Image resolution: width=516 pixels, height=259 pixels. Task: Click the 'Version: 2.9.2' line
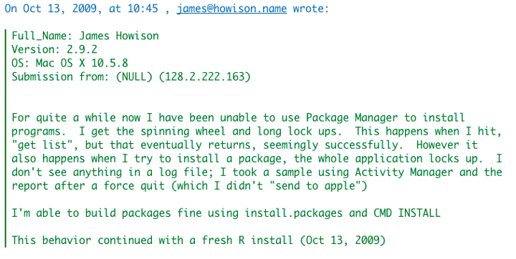(x=54, y=49)
